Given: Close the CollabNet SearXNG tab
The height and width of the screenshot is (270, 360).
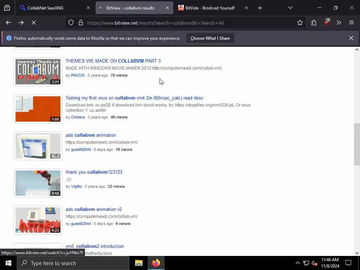Looking at the screenshot, I should [x=88, y=8].
